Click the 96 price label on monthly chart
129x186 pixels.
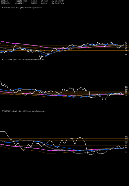[x=126, y=144]
